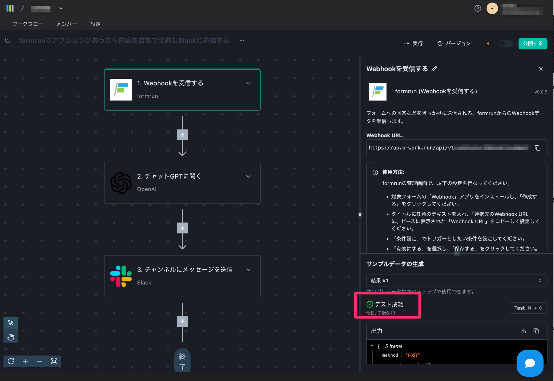The height and width of the screenshot is (381, 554).
Task: Click the pencil icon to rename Webhook step
Action: [x=434, y=69]
